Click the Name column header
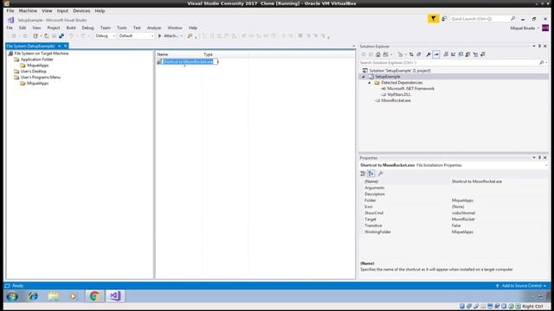This screenshot has height=311, width=554. pos(163,54)
